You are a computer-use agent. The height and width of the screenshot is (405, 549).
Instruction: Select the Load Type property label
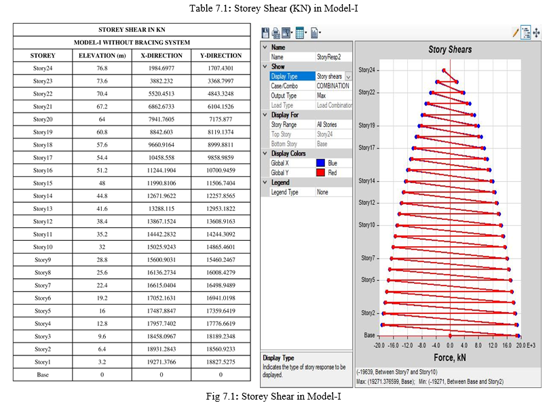(282, 105)
